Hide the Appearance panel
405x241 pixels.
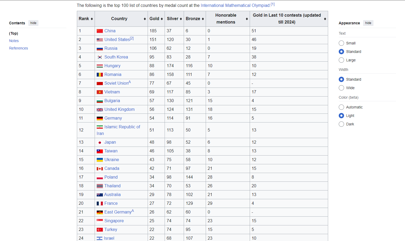(x=368, y=23)
